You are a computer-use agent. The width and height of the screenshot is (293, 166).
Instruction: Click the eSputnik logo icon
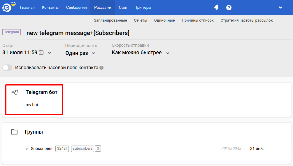pyautogui.click(x=7, y=8)
